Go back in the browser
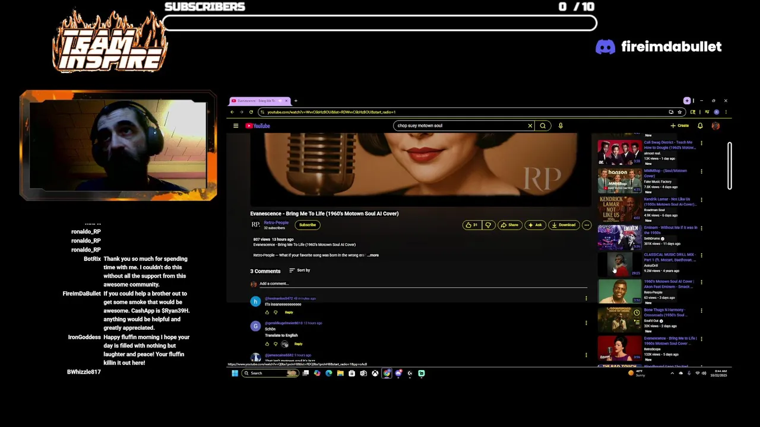Screen dimensions: 760x427 [232, 112]
